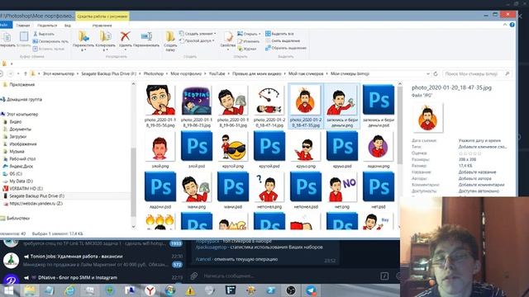Click Мое портфолио in the address breadcrumb

point(186,73)
